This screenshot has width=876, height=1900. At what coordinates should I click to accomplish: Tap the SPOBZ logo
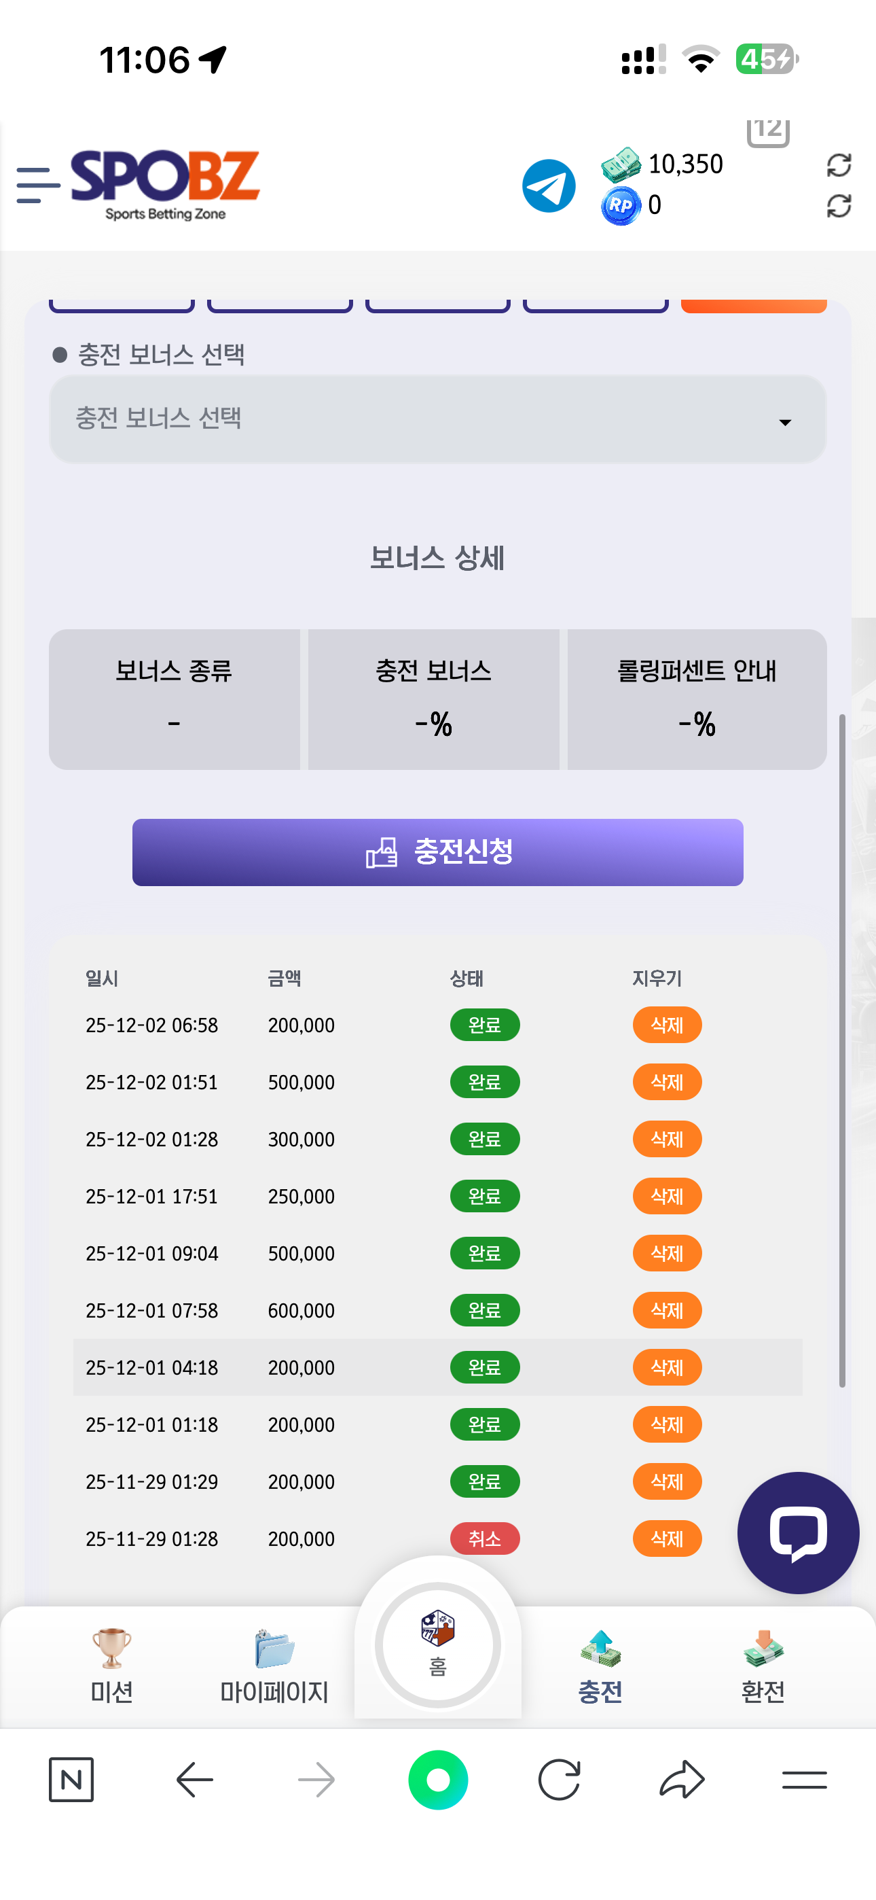pos(165,184)
